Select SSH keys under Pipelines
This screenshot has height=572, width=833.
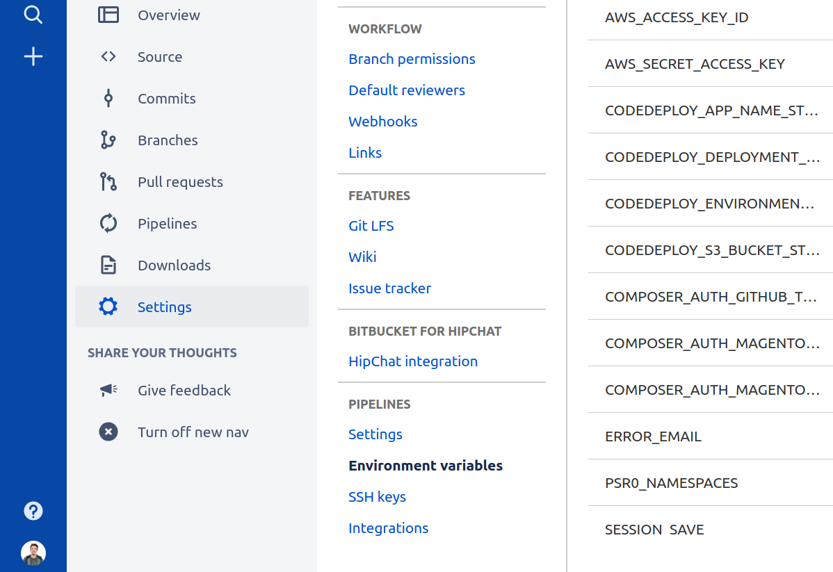point(377,497)
